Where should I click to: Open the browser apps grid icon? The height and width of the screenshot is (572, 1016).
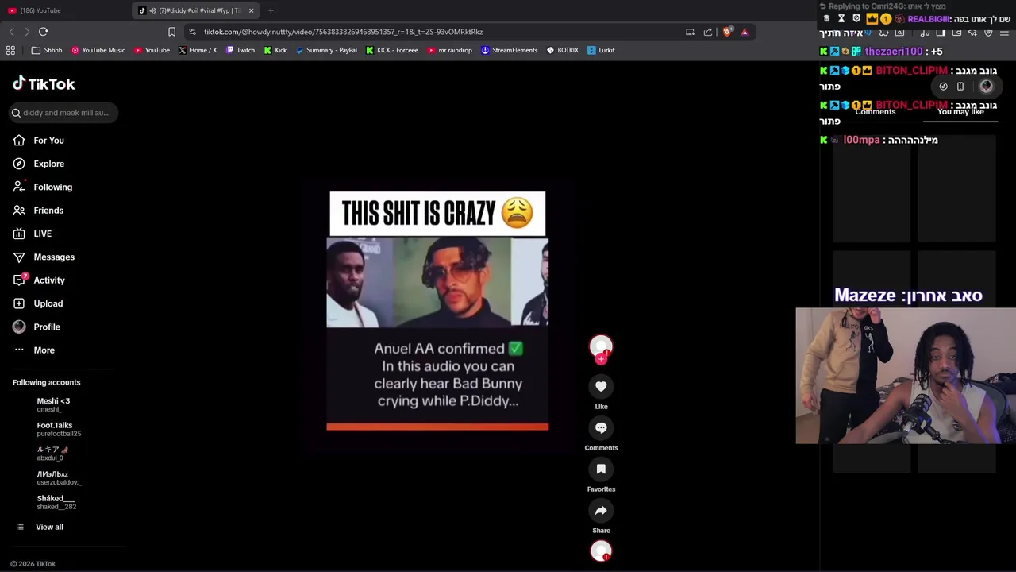[x=10, y=50]
